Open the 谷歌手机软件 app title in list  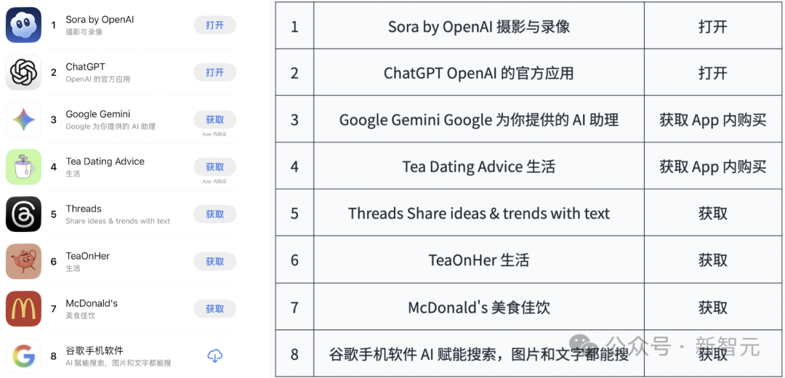(94, 350)
